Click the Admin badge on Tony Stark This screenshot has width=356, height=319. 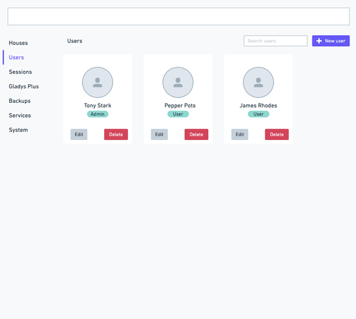click(x=97, y=114)
